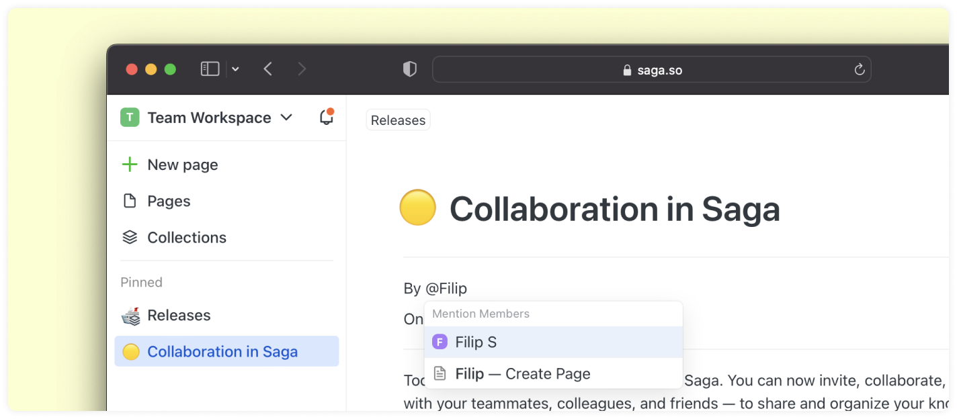
Task: Click the saga.so address bar
Action: [651, 70]
